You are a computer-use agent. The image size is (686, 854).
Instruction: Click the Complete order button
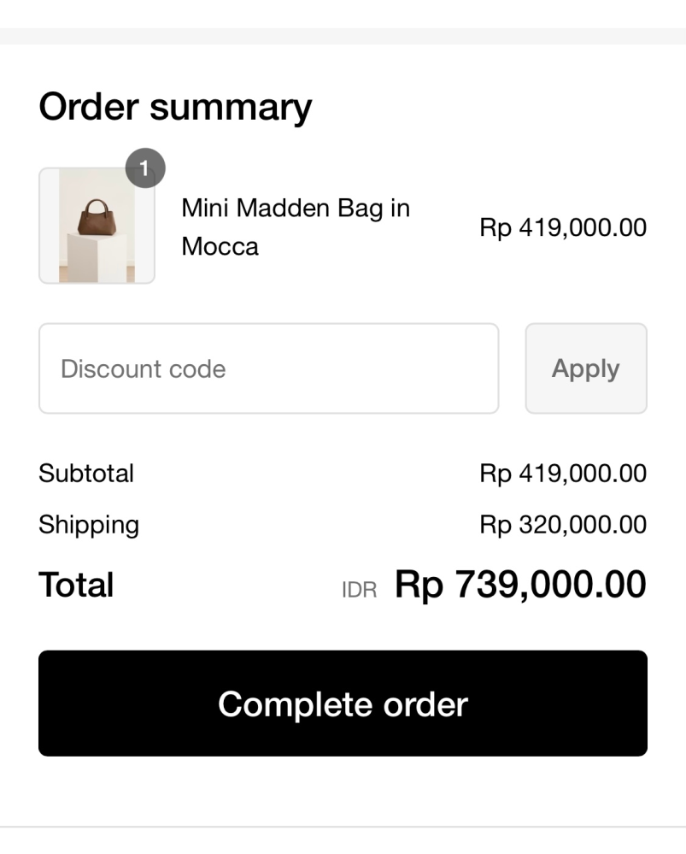[x=343, y=704]
